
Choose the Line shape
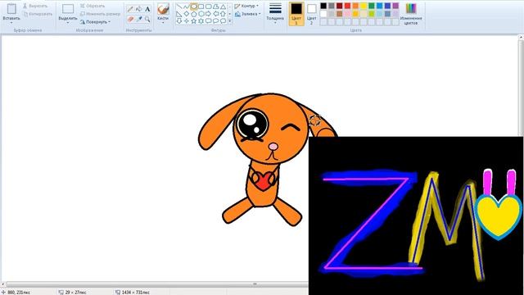(179, 7)
